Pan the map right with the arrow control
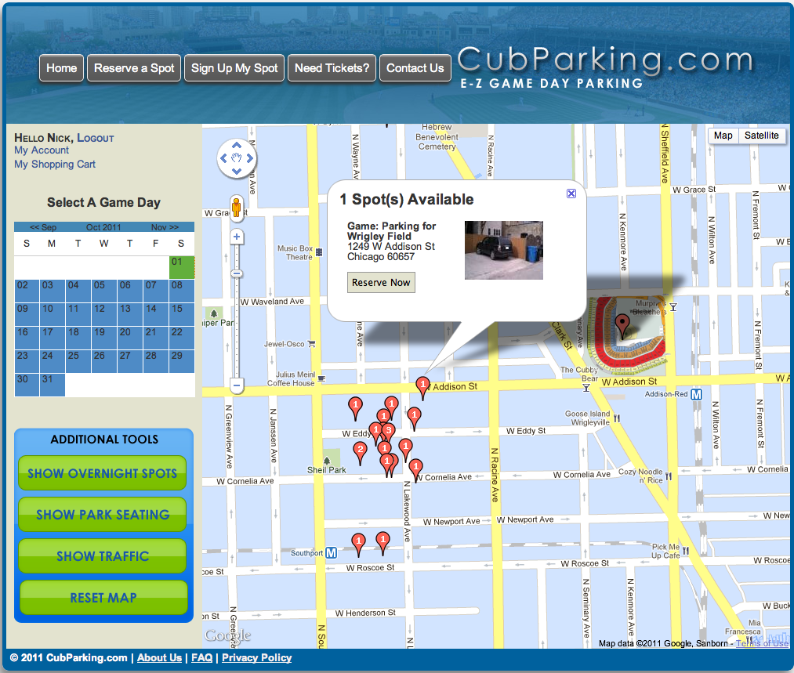Image resolution: width=794 pixels, height=673 pixels. (249, 158)
